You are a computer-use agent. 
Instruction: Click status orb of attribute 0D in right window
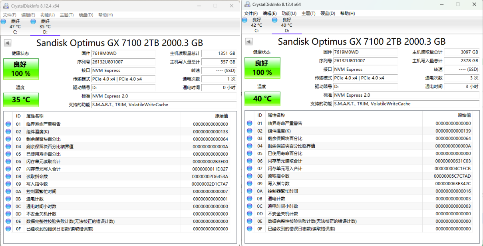click(x=250, y=214)
